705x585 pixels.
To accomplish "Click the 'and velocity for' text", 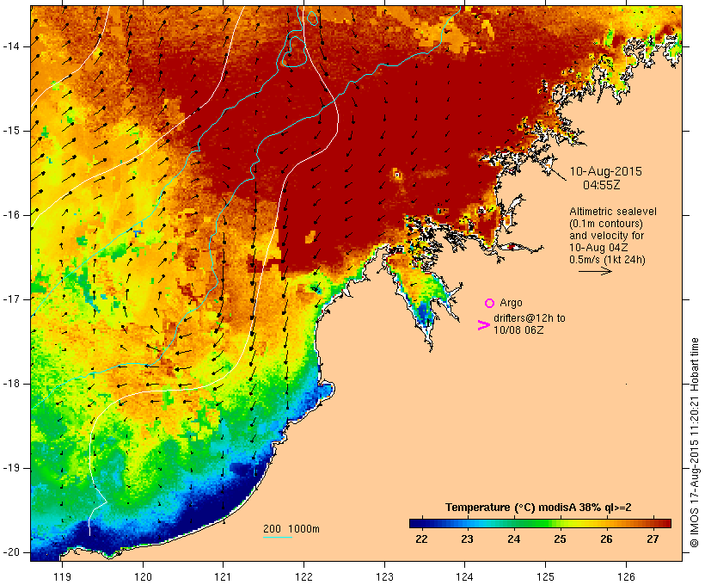I will click(606, 236).
